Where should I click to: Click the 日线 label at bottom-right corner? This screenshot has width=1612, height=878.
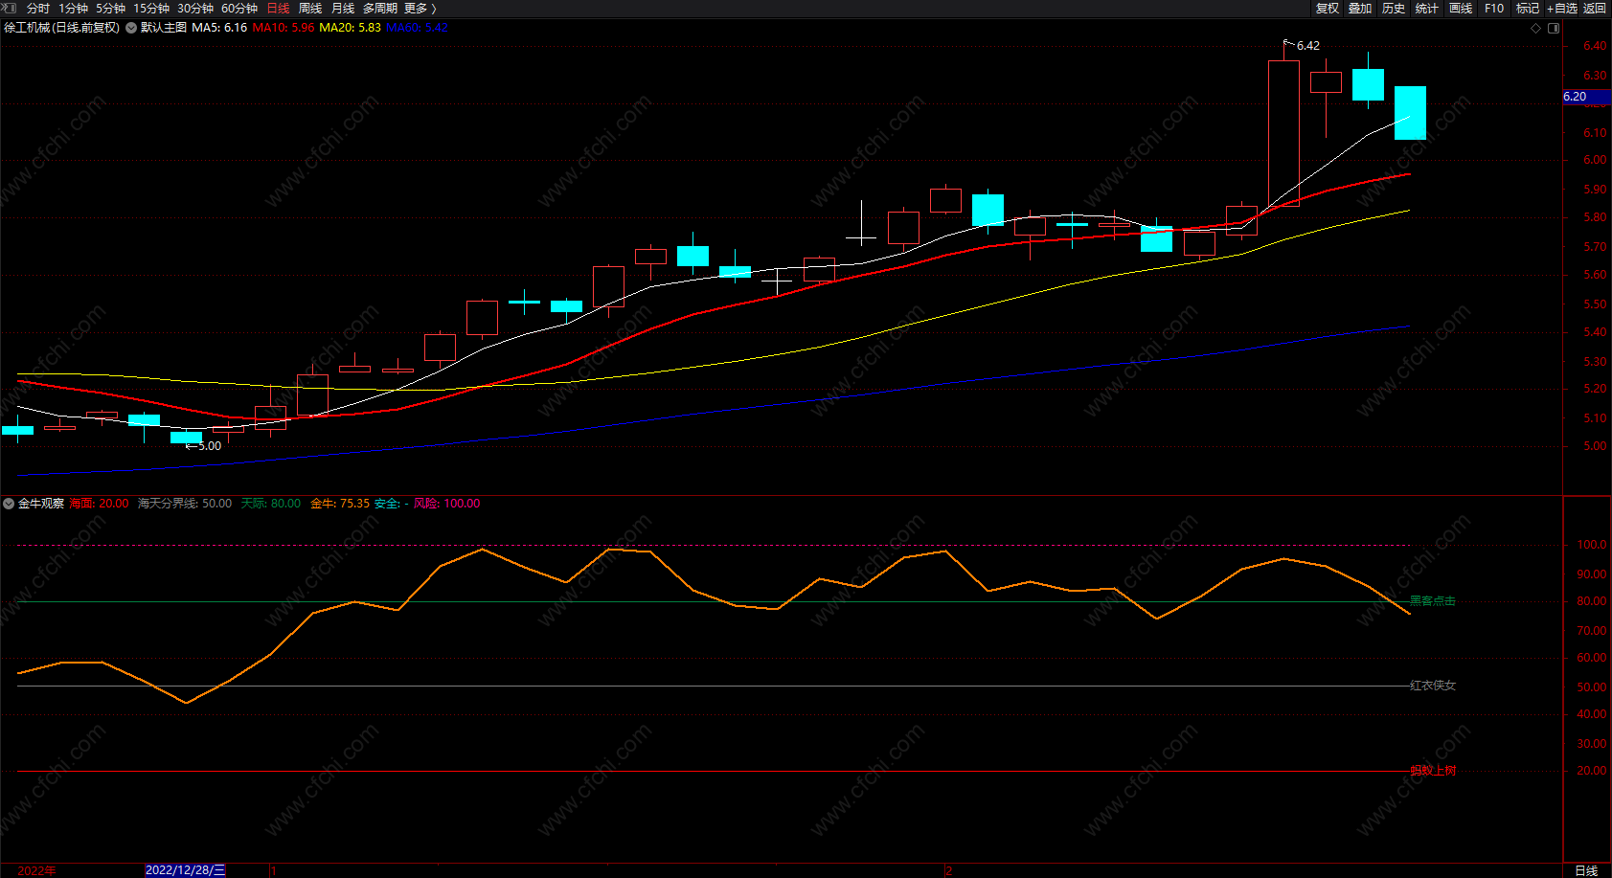[x=1587, y=870]
